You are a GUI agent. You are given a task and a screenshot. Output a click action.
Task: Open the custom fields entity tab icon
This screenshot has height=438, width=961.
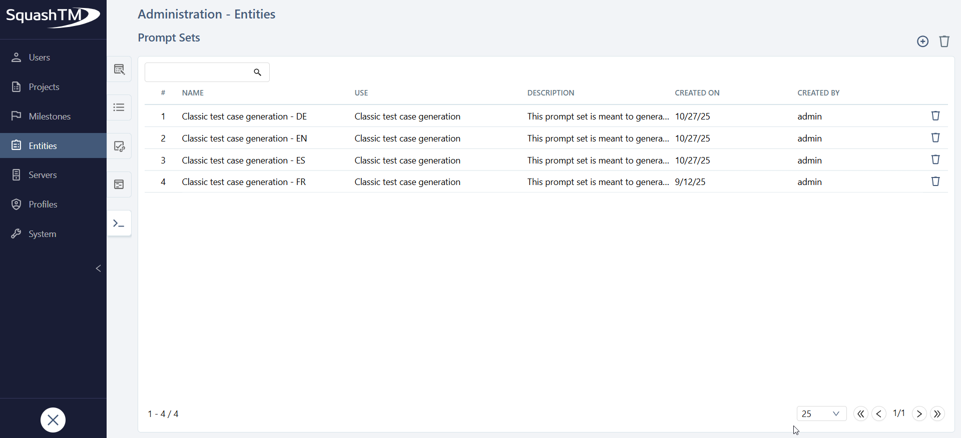119,69
